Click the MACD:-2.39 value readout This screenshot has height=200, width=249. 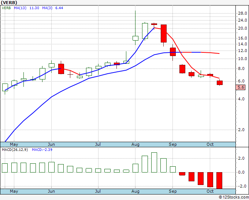click(42, 150)
